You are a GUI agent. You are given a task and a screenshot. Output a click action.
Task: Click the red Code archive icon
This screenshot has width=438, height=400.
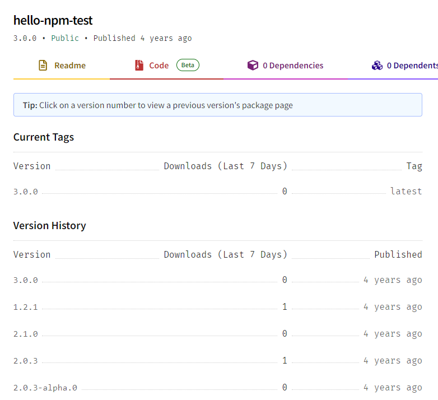click(x=139, y=66)
